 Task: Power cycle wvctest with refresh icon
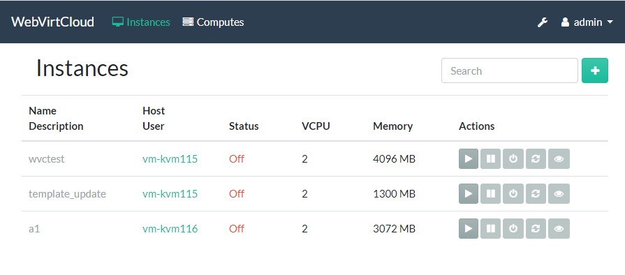point(536,159)
